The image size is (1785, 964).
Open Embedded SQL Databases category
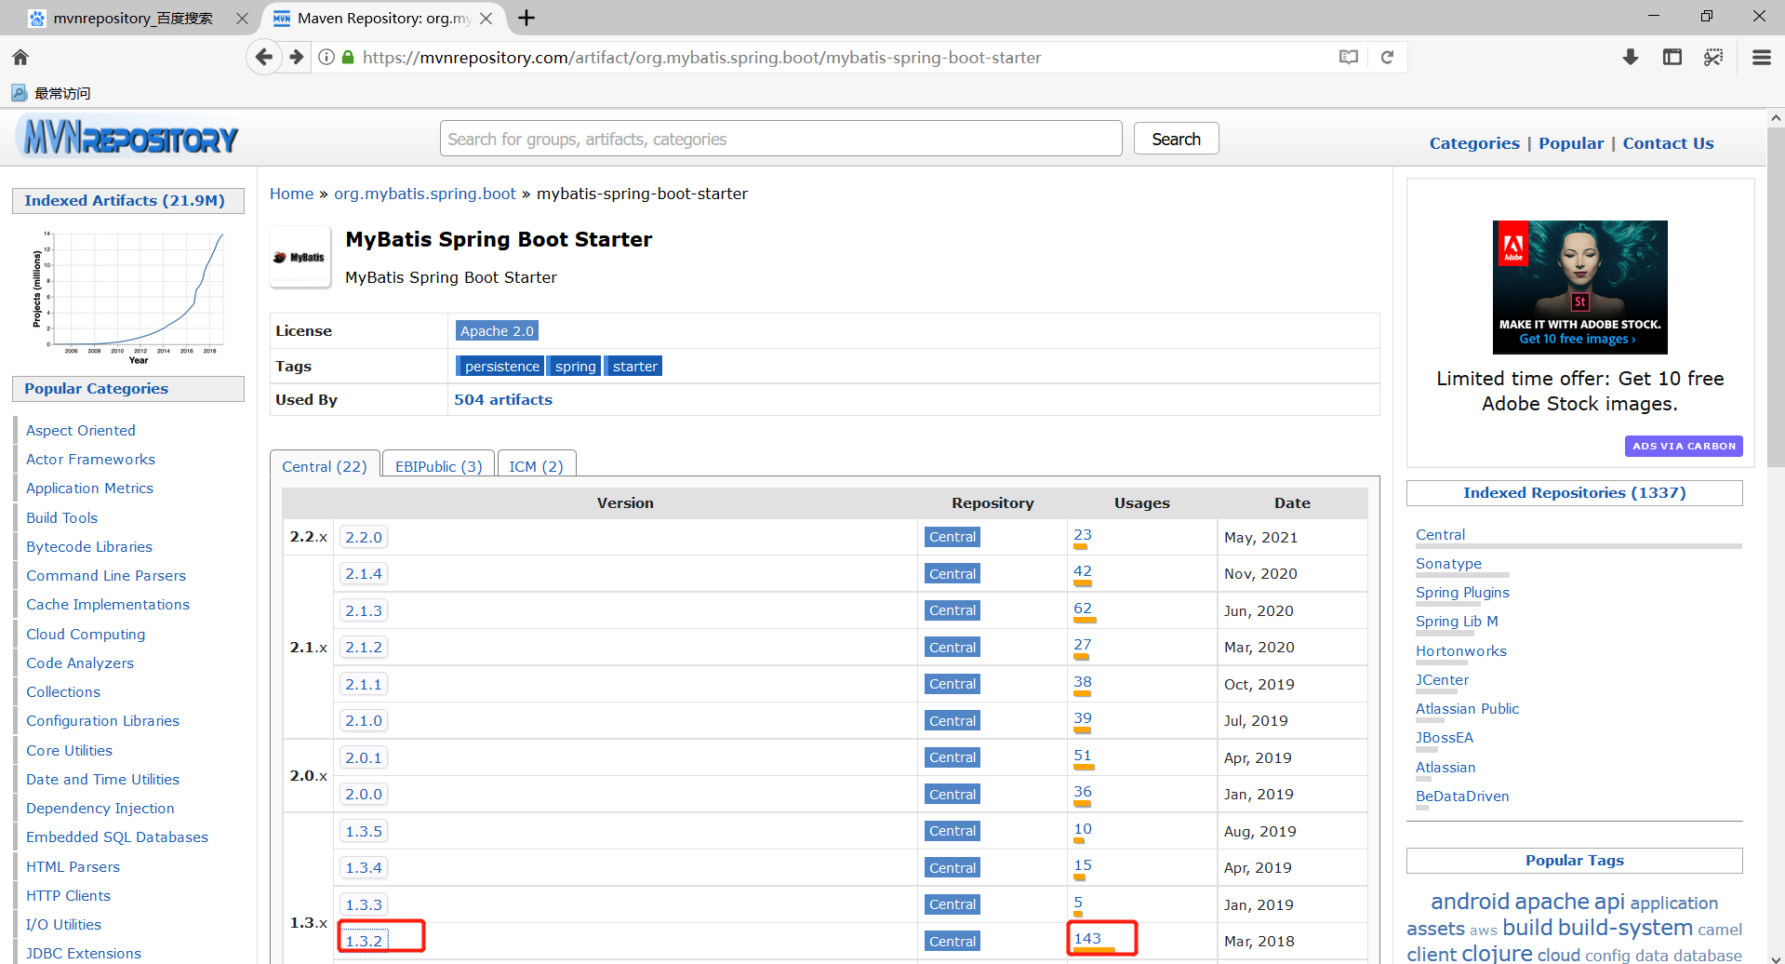click(x=117, y=837)
